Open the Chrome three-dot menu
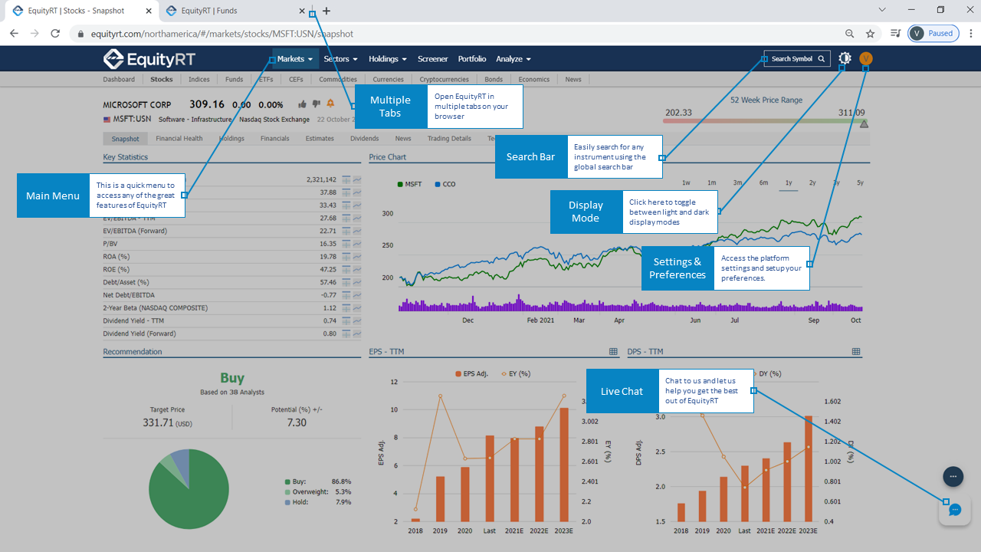The width and height of the screenshot is (981, 552). (971, 34)
